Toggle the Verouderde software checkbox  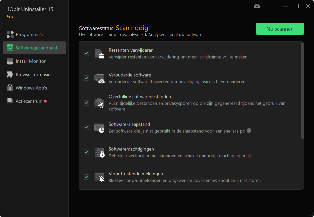(x=86, y=78)
